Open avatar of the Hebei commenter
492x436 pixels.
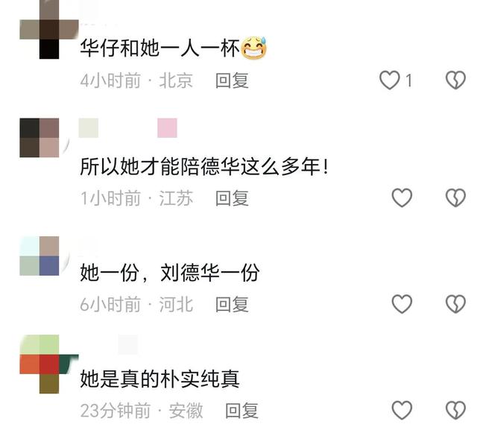click(40, 256)
